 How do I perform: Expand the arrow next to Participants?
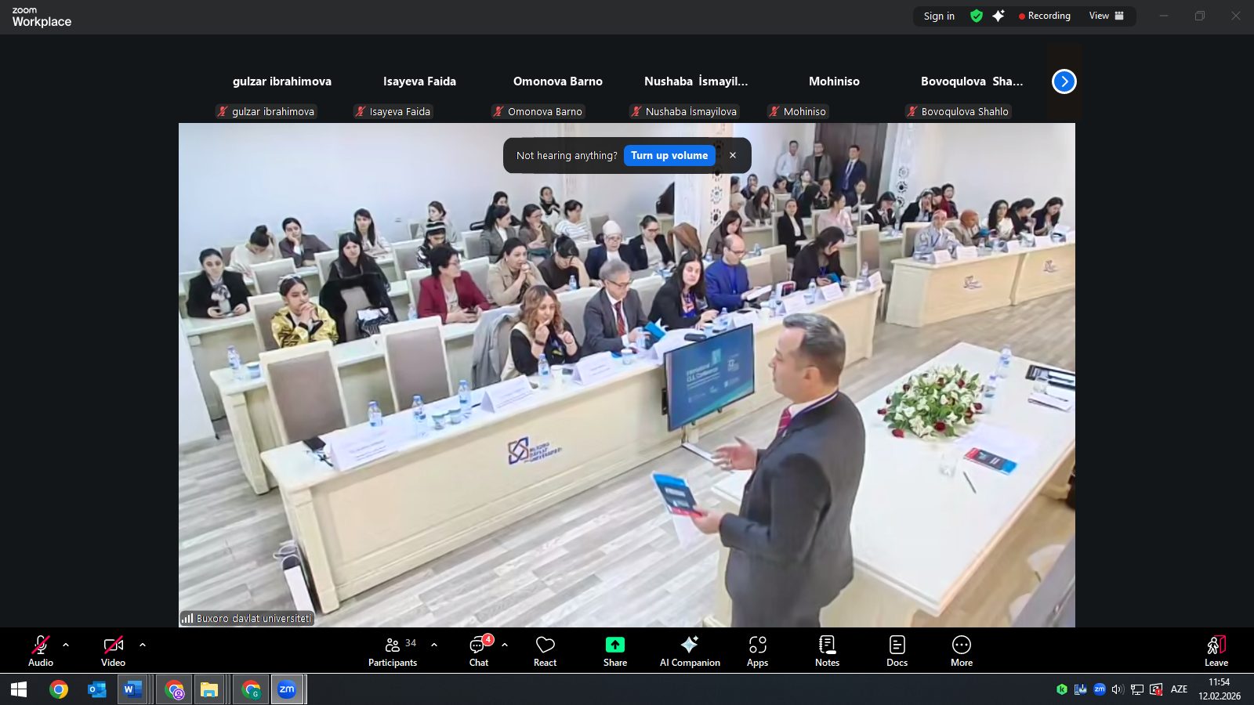click(x=434, y=645)
